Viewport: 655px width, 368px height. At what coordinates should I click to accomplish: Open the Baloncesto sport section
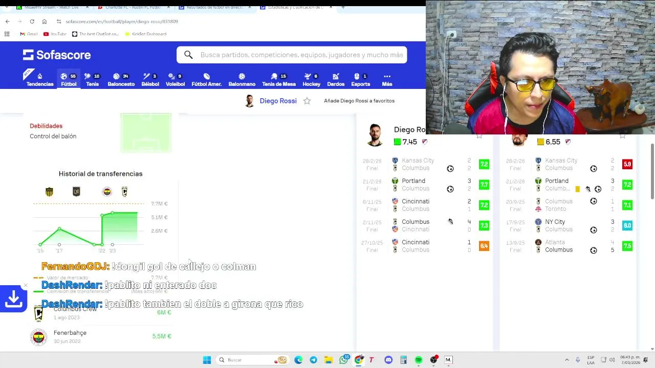121,80
